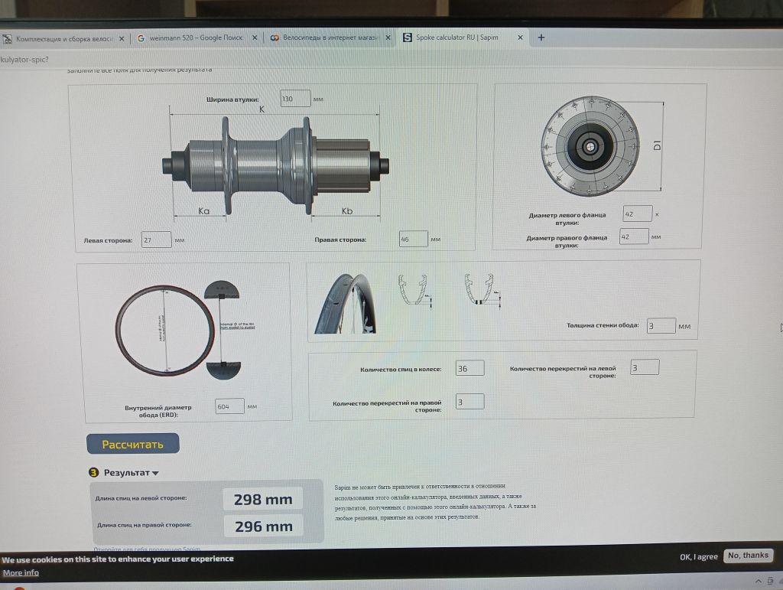Image resolution: width=783 pixels, height=590 pixels.
Task: Decline cookies with No, thanks
Action: (747, 556)
